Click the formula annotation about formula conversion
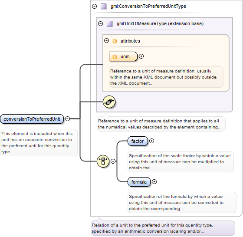This screenshot has height=237, width=243. coord(182,202)
